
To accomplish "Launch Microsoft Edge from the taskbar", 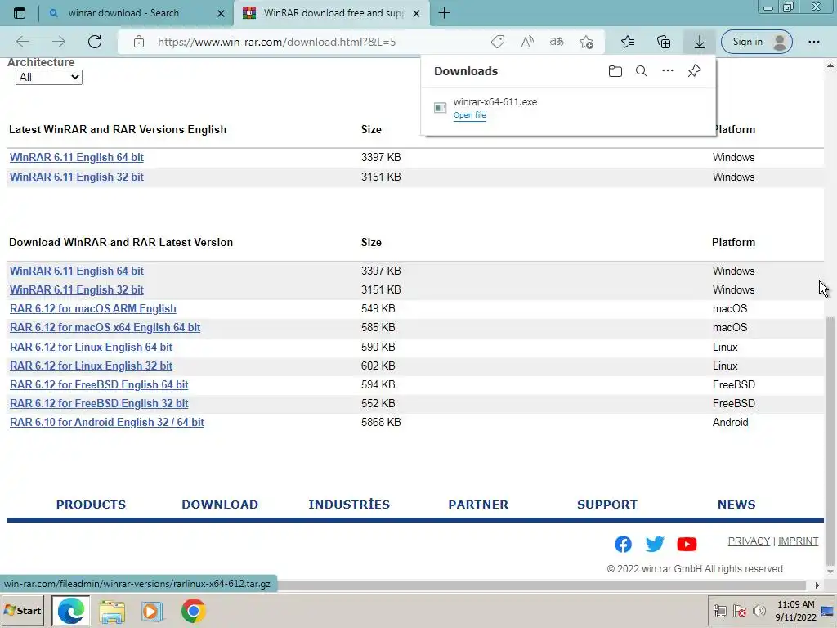I will (71, 610).
